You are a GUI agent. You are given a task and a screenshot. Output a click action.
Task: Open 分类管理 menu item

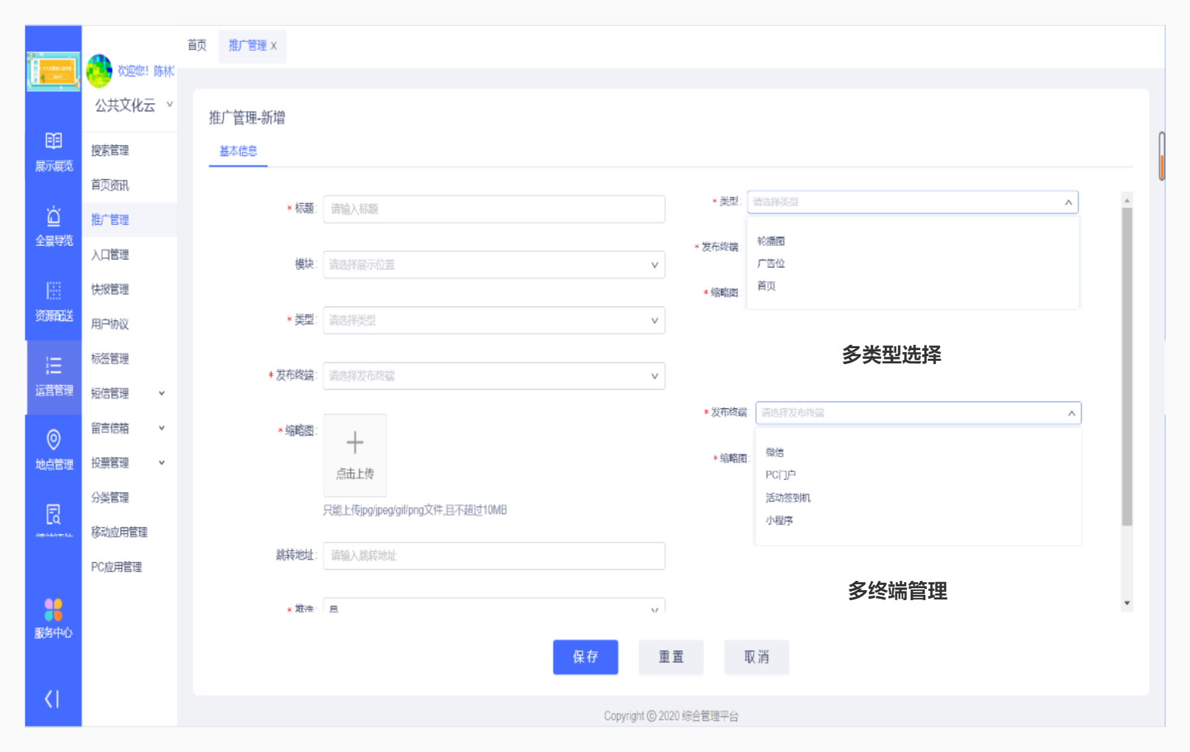(110, 497)
